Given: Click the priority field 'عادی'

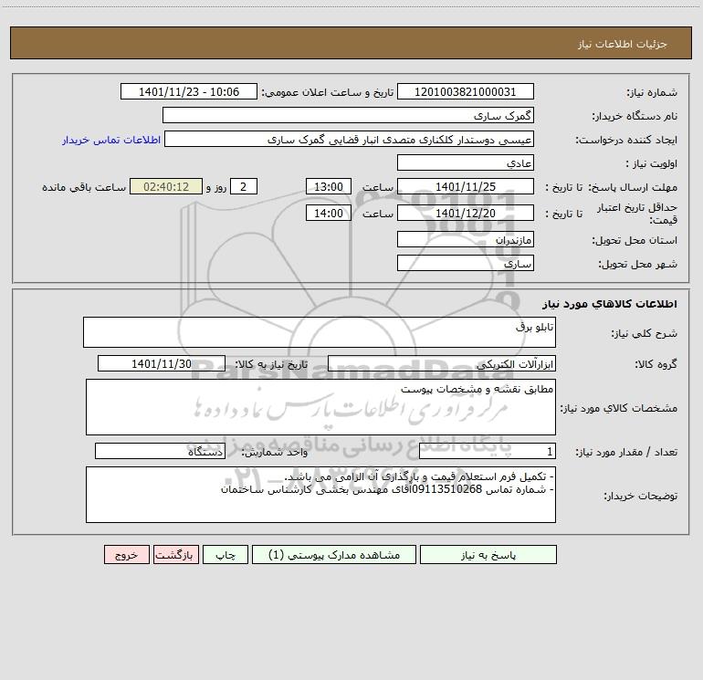Looking at the screenshot, I should (x=466, y=162).
